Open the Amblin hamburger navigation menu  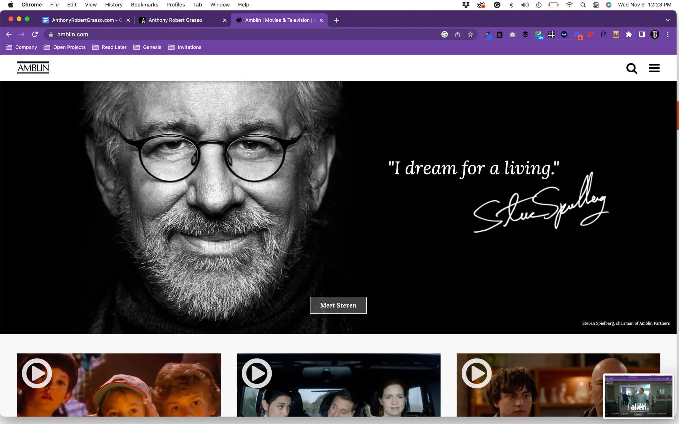pos(654,68)
